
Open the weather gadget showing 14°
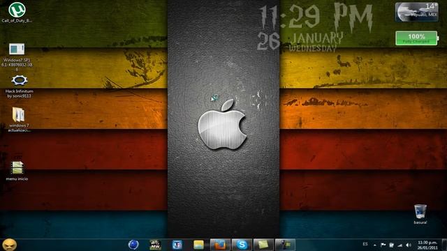click(417, 12)
